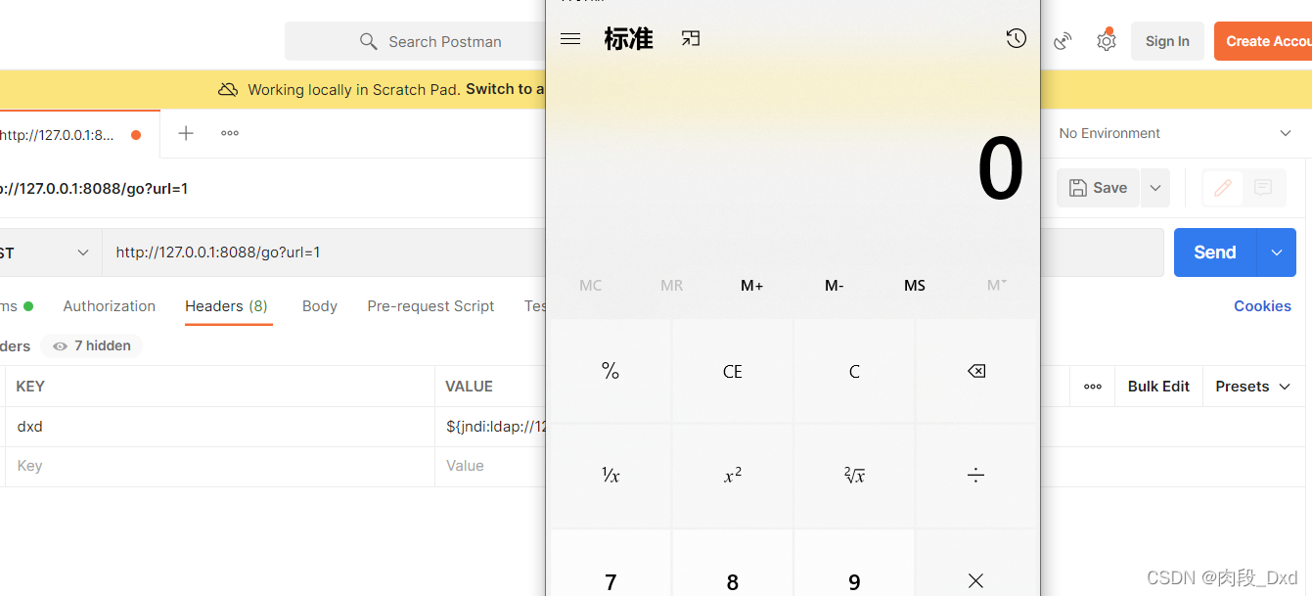Switch to the Authorization tab
The width and height of the screenshot is (1312, 596).
click(110, 306)
